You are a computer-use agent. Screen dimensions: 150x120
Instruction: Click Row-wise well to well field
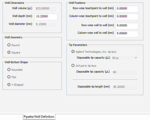point(127,26)
